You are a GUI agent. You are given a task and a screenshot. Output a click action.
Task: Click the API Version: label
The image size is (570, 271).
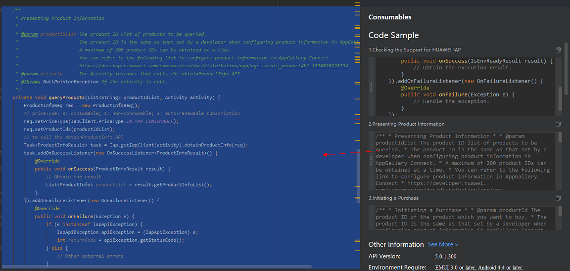point(384,256)
